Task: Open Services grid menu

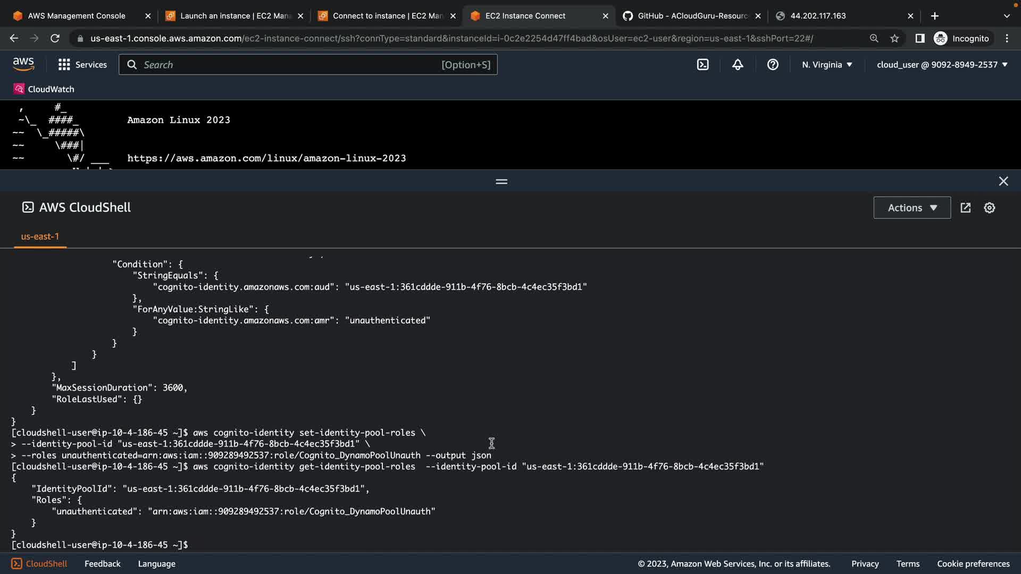Action: [82, 65]
